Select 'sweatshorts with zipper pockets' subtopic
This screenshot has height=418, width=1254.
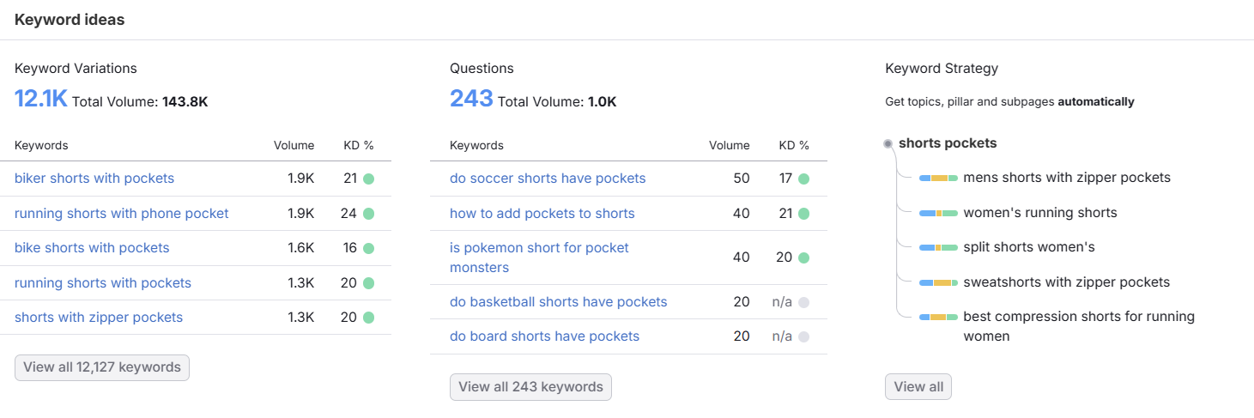1067,282
